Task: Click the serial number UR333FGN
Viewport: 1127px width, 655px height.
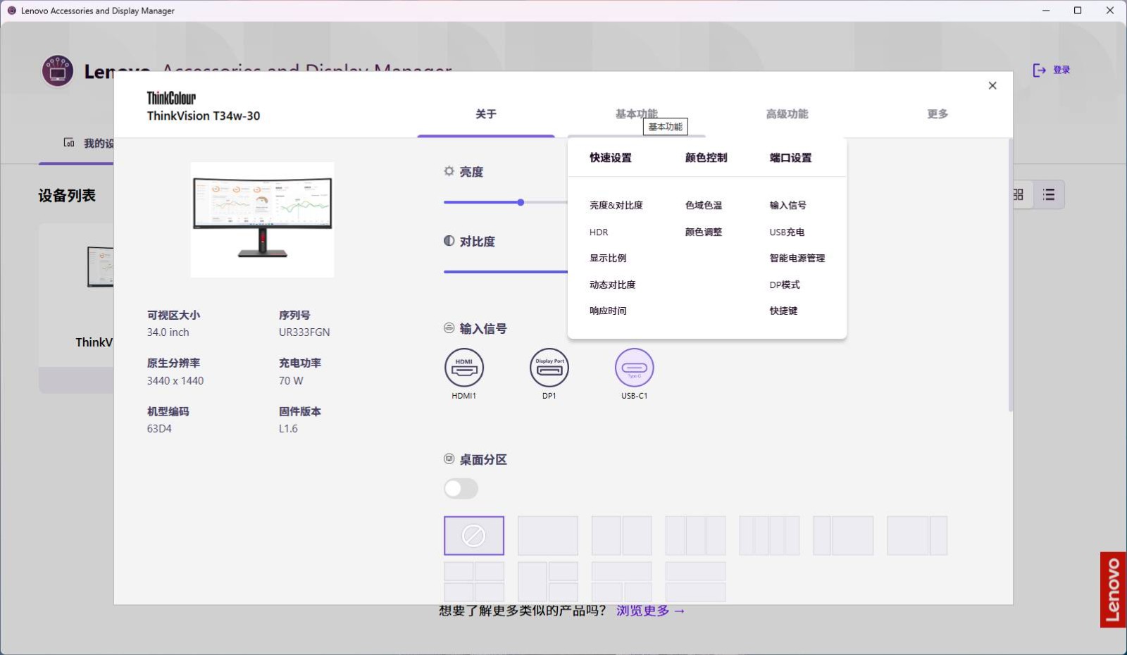Action: (304, 332)
